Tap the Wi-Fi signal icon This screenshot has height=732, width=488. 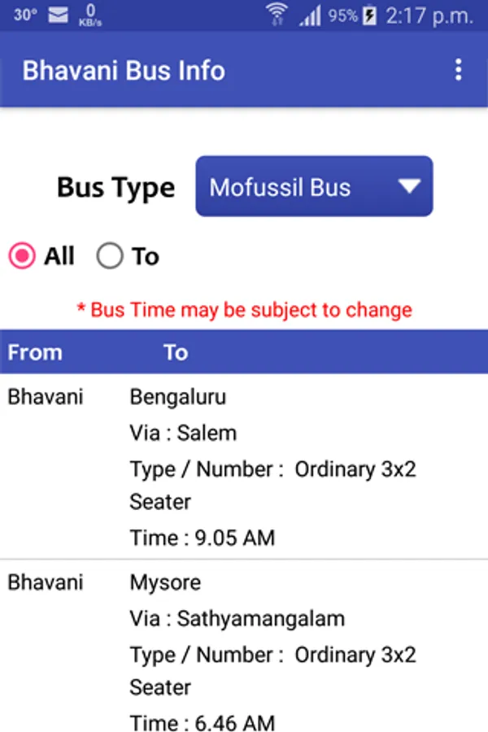coord(277,15)
